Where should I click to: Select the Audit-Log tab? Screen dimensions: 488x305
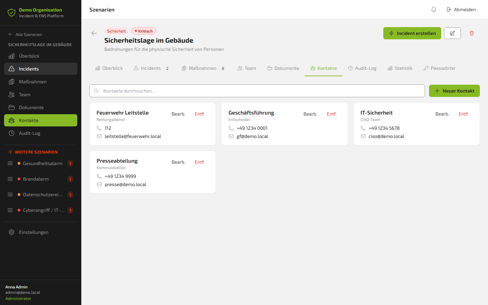click(362, 68)
